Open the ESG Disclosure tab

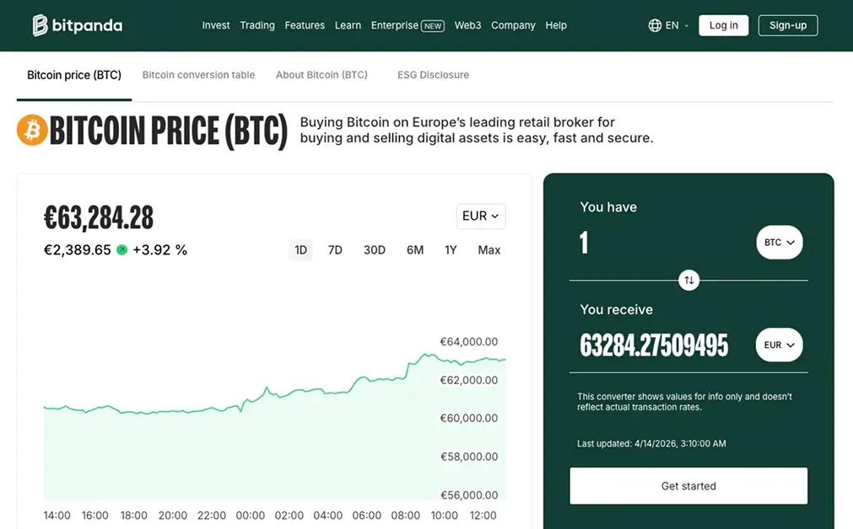[433, 74]
